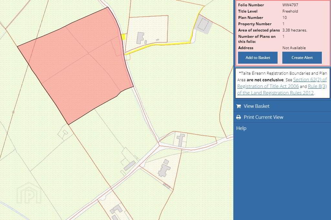Open Section 62(2) Registration of Title Act link
This screenshot has height=220, width=331.
[x=310, y=80]
